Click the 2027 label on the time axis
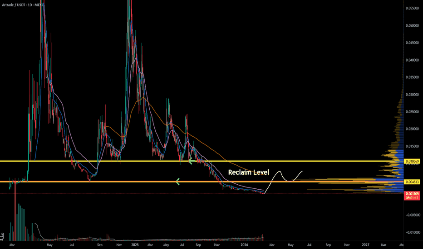The width and height of the screenshot is (423, 249). [365, 244]
